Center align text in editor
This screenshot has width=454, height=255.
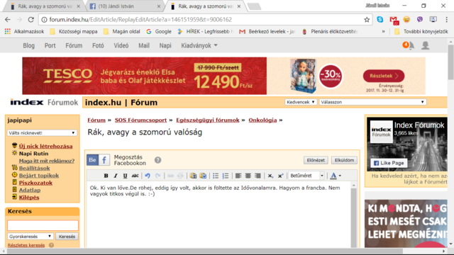pos(248,176)
